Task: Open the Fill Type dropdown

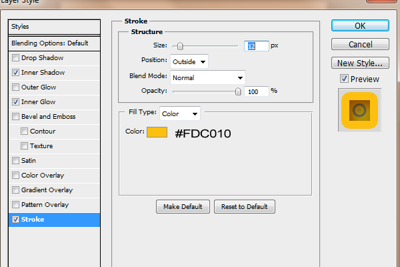Action: point(180,113)
